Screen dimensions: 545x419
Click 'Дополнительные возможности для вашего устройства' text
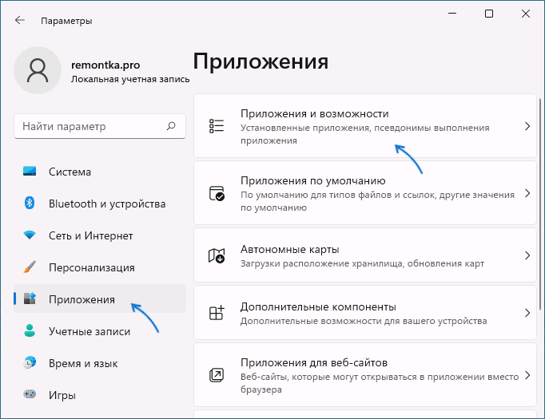pos(364,321)
